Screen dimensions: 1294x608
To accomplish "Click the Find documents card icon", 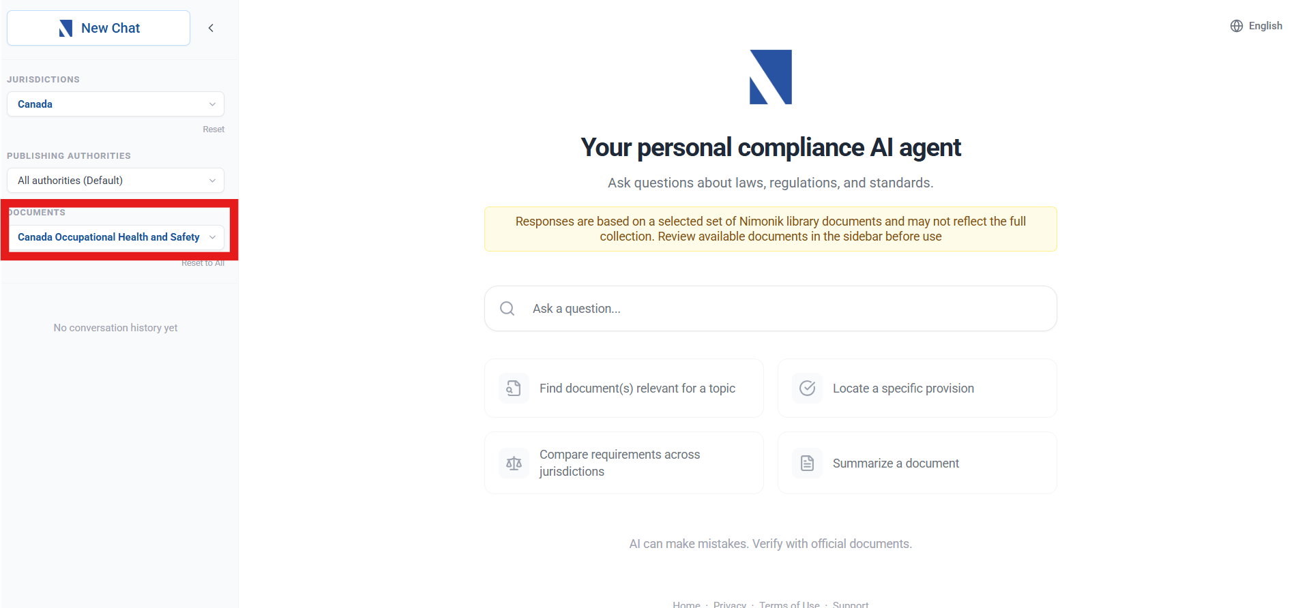I will (514, 389).
